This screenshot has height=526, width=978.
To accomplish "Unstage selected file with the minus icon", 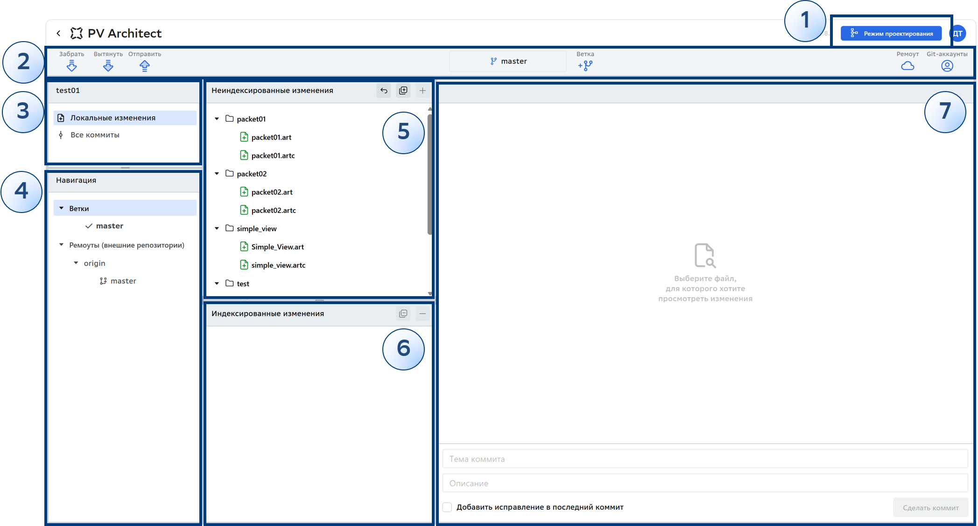I will click(x=422, y=314).
